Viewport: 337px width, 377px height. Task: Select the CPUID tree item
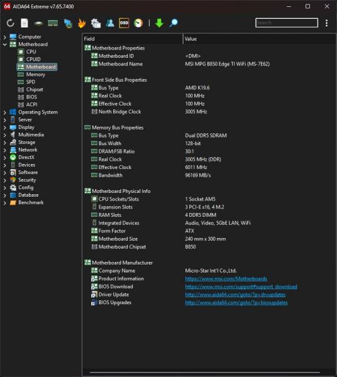(33, 59)
